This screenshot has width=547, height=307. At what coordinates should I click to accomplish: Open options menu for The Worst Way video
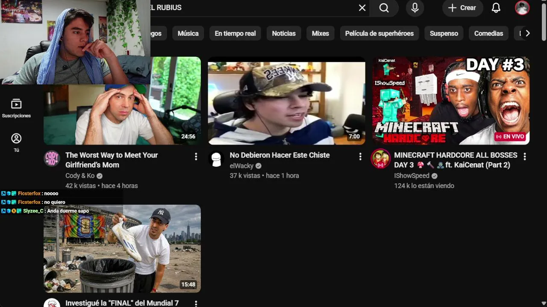196,156
